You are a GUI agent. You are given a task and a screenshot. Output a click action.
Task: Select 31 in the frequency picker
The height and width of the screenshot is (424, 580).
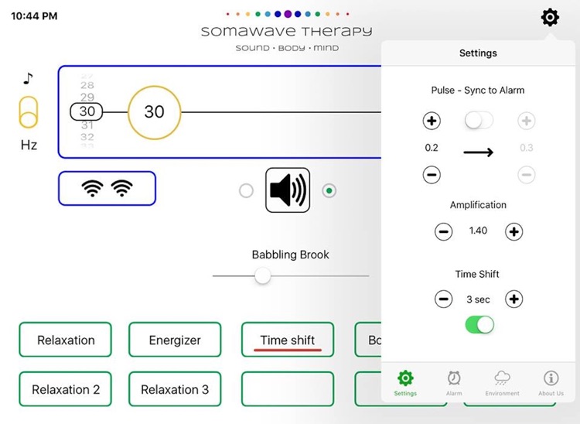[87, 125]
